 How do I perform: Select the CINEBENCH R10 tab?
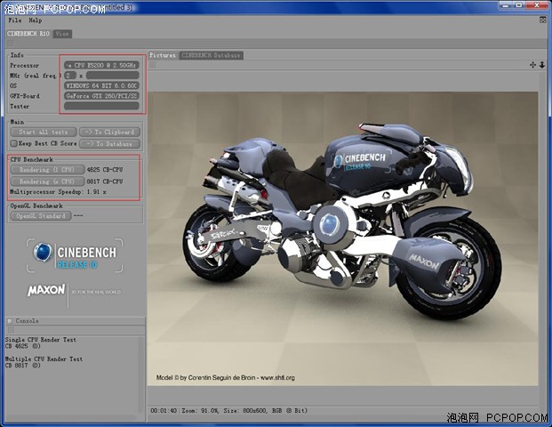(28, 34)
